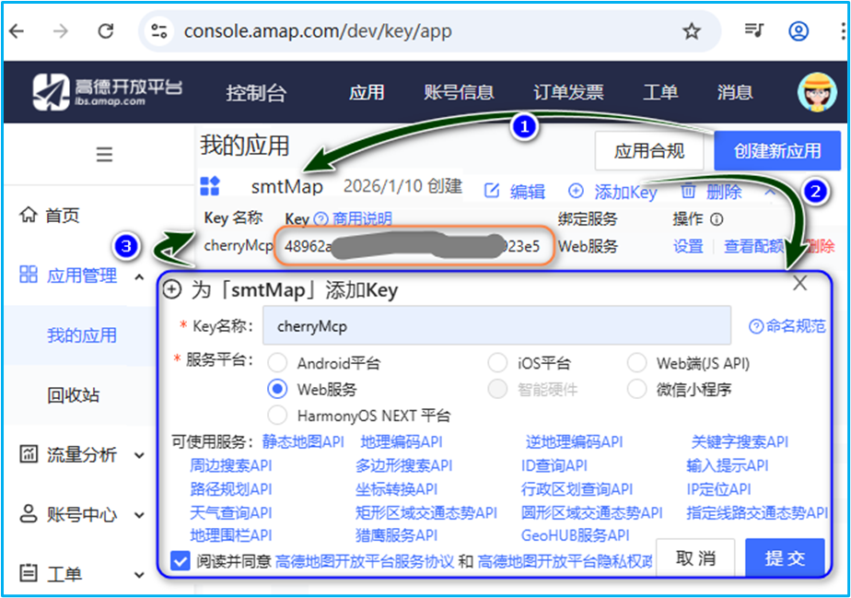Select the Web服务 radio button
Image resolution: width=851 pixels, height=598 pixels.
tap(277, 389)
